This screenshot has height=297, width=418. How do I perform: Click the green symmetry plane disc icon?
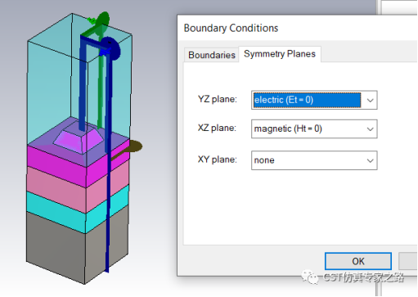click(x=103, y=20)
